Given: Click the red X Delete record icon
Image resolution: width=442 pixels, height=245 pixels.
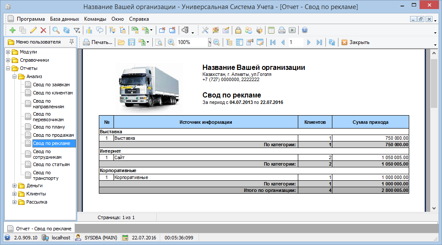Looking at the screenshot, I should pos(43,30).
